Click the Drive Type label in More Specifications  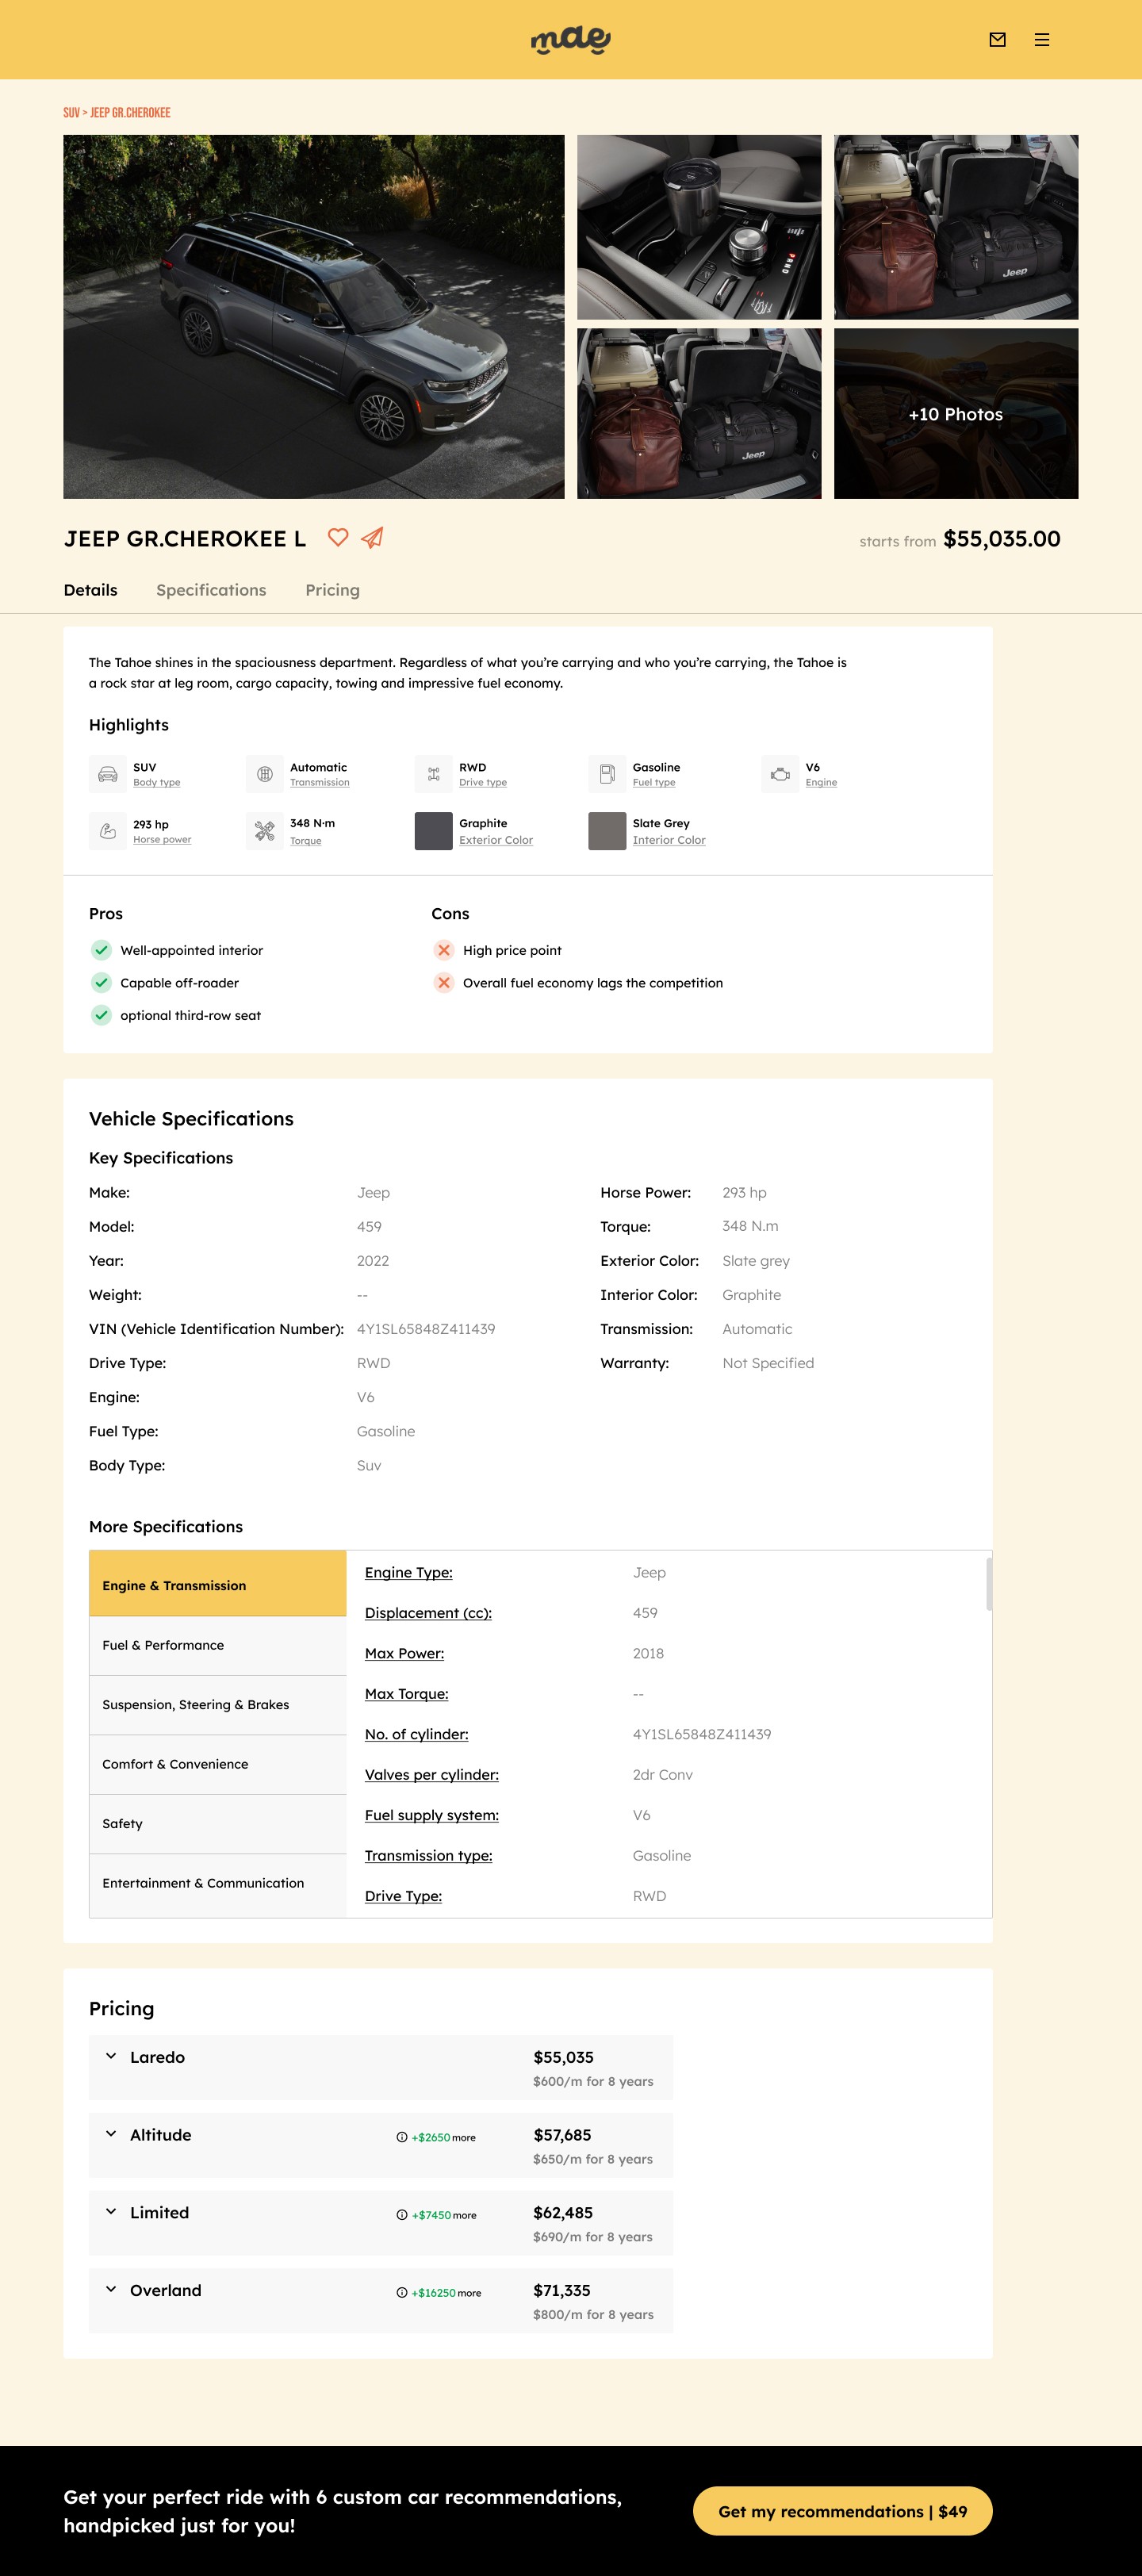tap(403, 1897)
